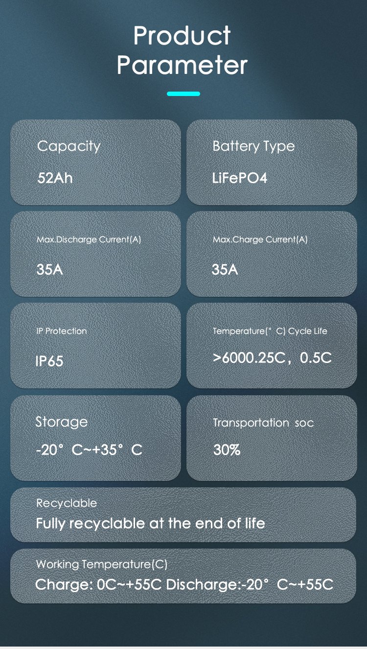This screenshot has height=649, width=367.
Task: Click the Max.Discharge Current(A) label
Action: (89, 240)
